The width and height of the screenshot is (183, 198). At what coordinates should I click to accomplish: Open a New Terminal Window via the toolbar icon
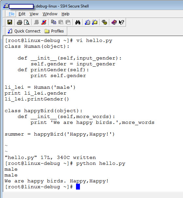pos(87,22)
